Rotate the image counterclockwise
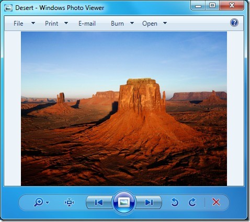 coord(175,202)
